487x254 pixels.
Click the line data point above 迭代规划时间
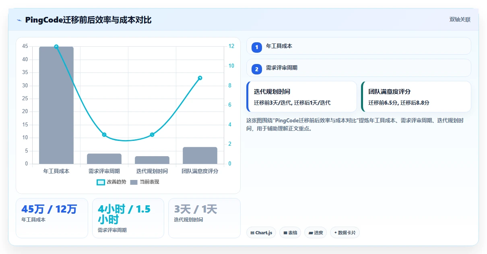tap(152, 134)
